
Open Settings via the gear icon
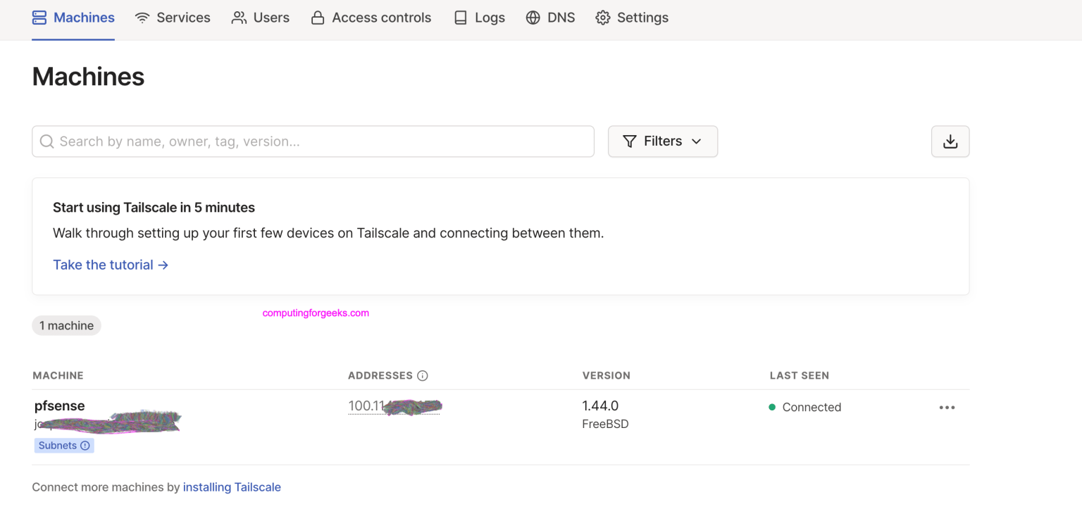tap(603, 17)
